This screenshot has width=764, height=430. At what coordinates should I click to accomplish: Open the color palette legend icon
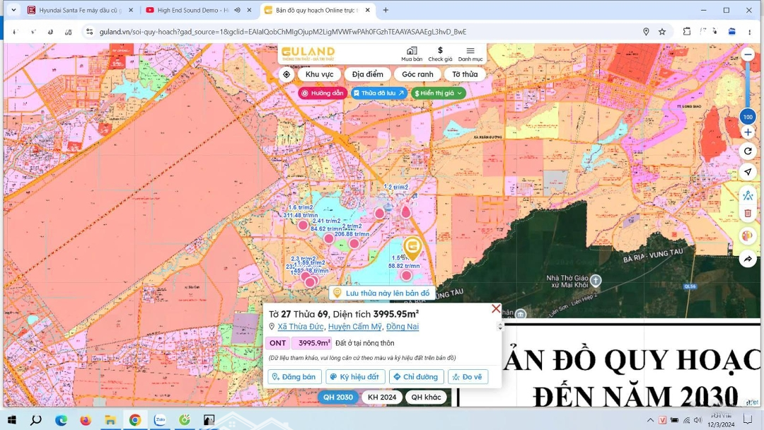(x=748, y=236)
